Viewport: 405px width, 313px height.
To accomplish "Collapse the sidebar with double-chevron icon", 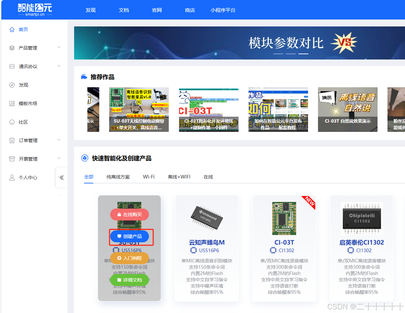I will point(62,177).
